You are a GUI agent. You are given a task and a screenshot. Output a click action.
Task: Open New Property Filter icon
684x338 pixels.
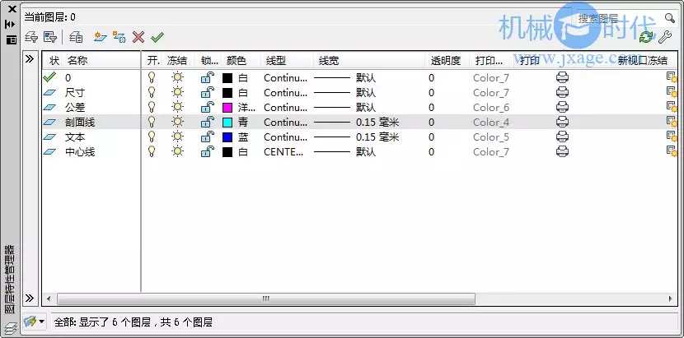[31, 38]
